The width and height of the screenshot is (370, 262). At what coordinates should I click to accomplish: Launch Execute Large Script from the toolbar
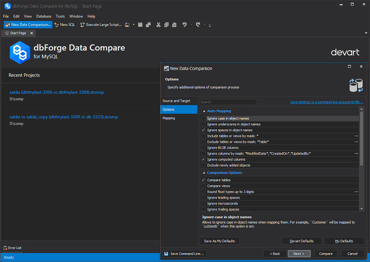click(101, 25)
